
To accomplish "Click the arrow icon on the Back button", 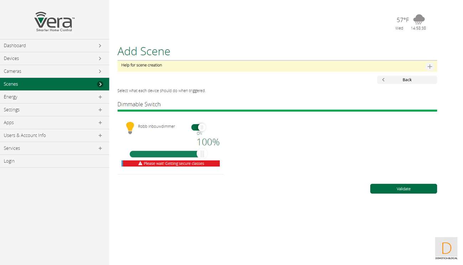I will (x=383, y=80).
